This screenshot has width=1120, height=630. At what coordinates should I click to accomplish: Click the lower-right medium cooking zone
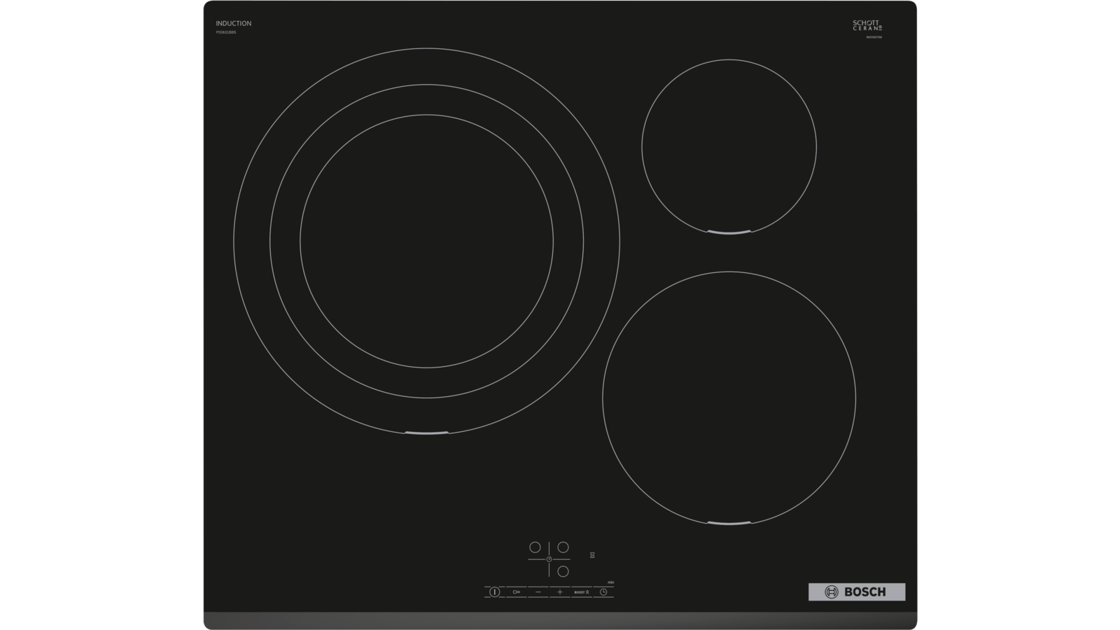click(x=729, y=398)
